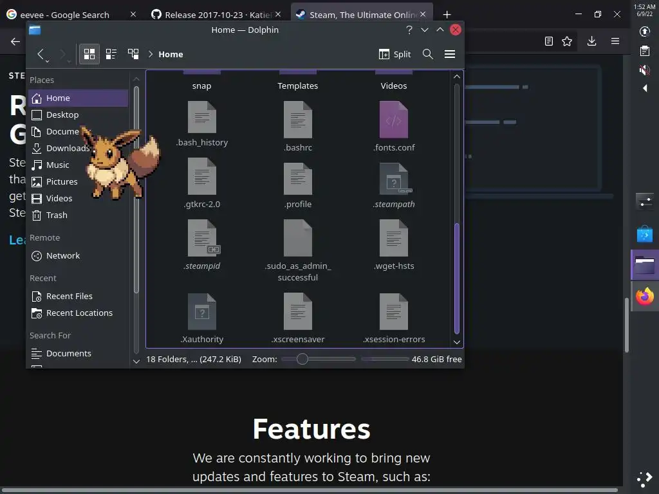The height and width of the screenshot is (494, 659).
Task: Go back in Dolphin navigation
Action: pos(41,54)
